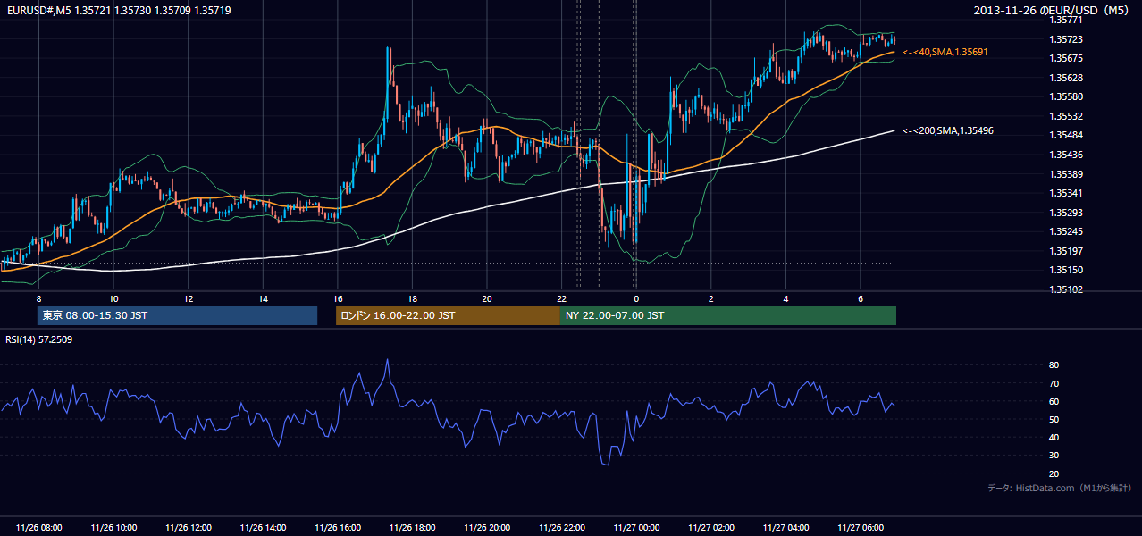Click price axis value 1.35723
Image resolution: width=1142 pixels, height=536 pixels.
(1064, 39)
